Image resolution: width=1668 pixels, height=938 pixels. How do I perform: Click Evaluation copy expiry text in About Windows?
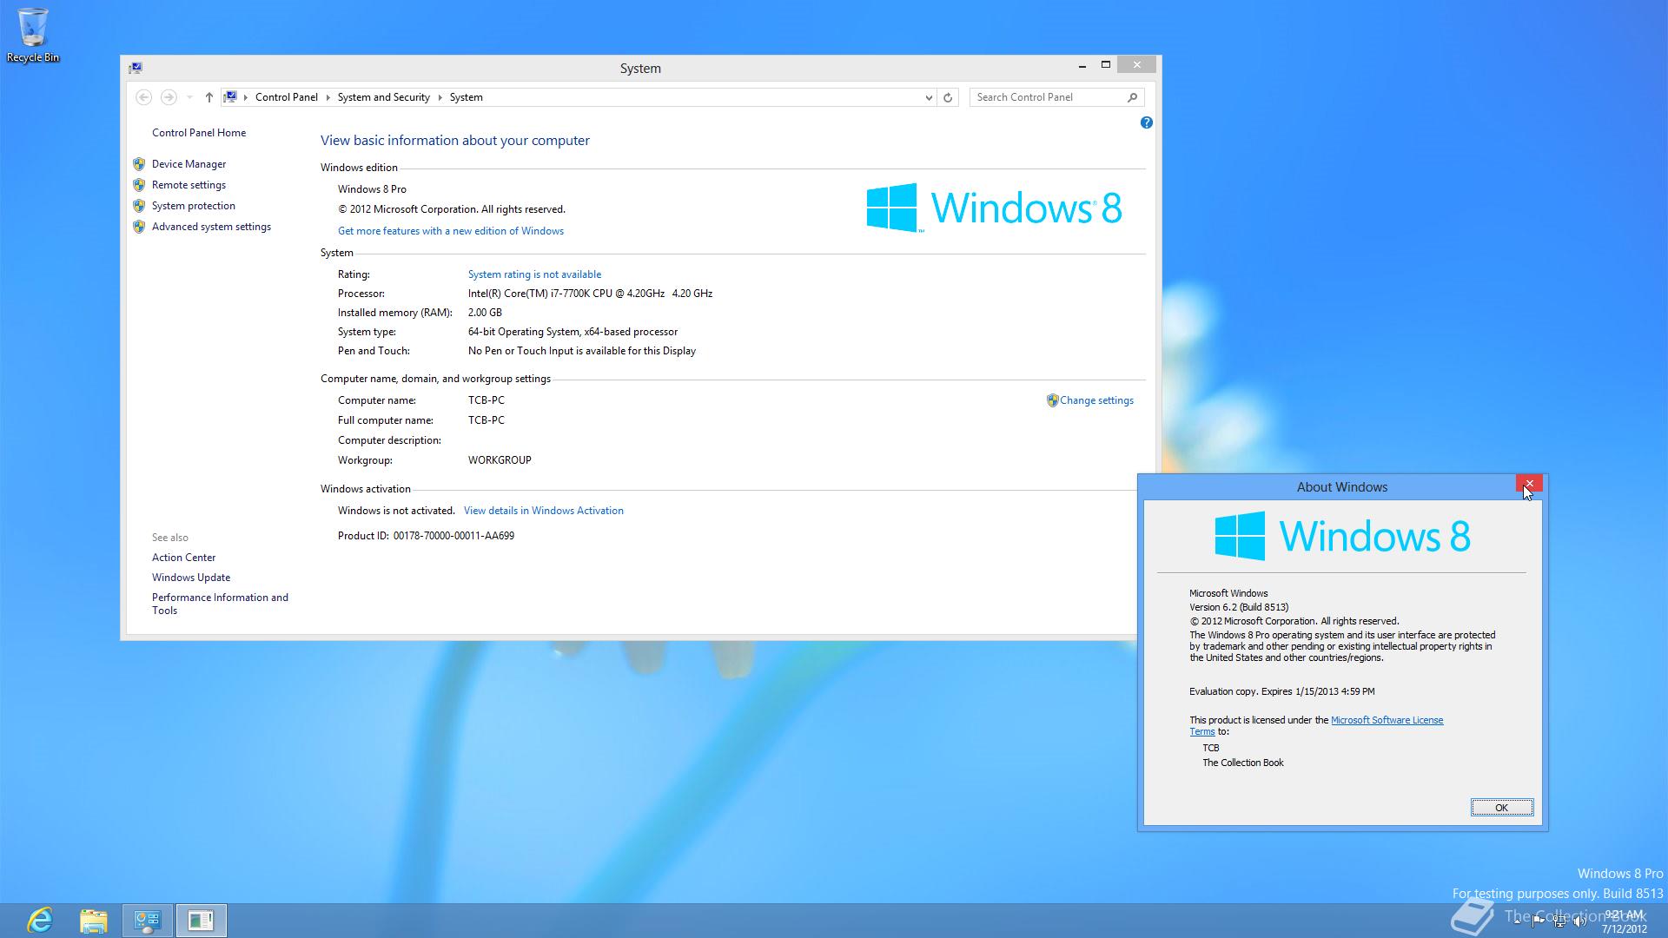coord(1281,691)
